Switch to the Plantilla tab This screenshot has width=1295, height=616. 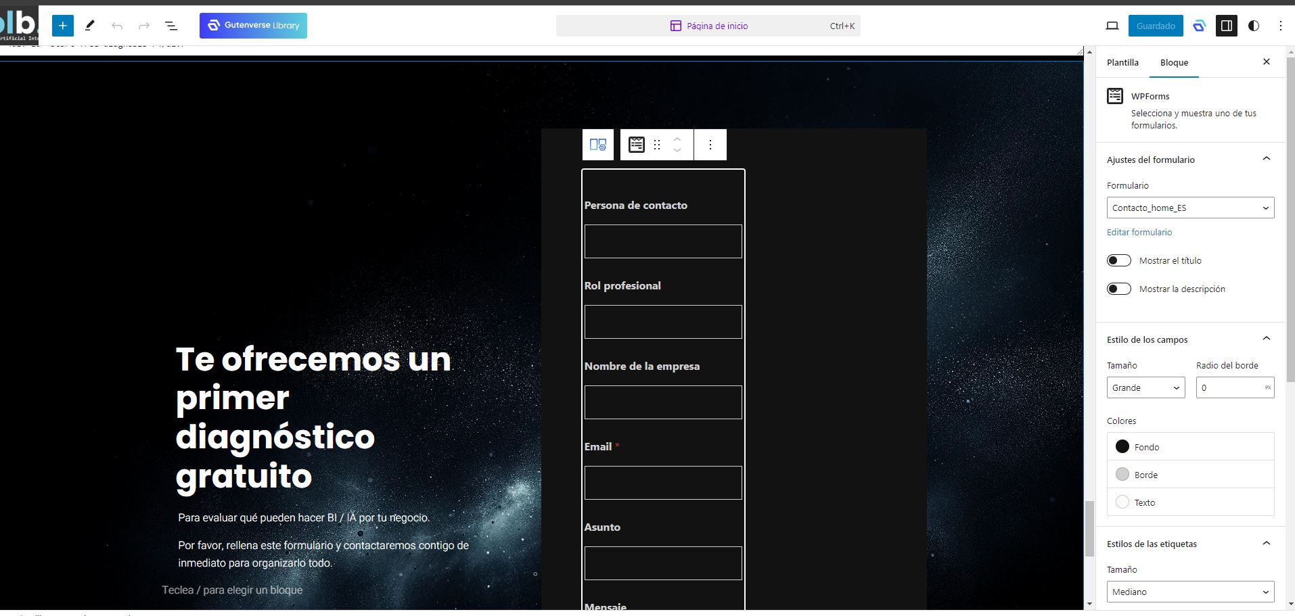pyautogui.click(x=1122, y=62)
